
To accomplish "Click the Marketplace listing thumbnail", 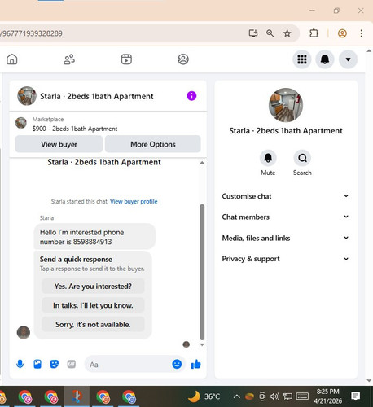I will pos(21,123).
